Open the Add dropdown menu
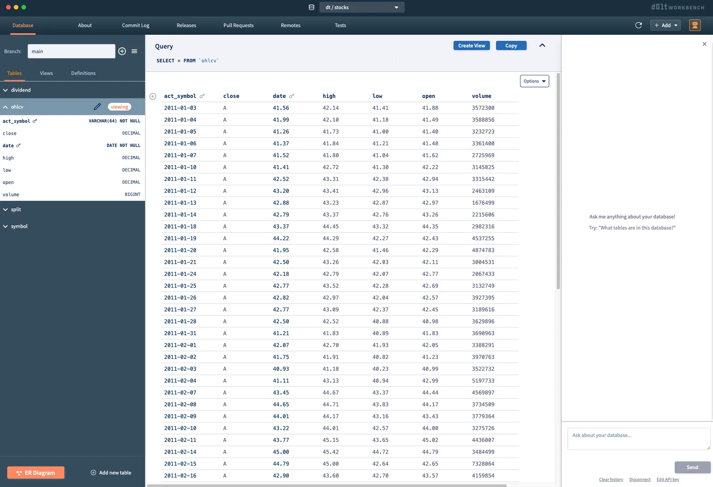Image resolution: width=713 pixels, height=487 pixels. coord(665,25)
